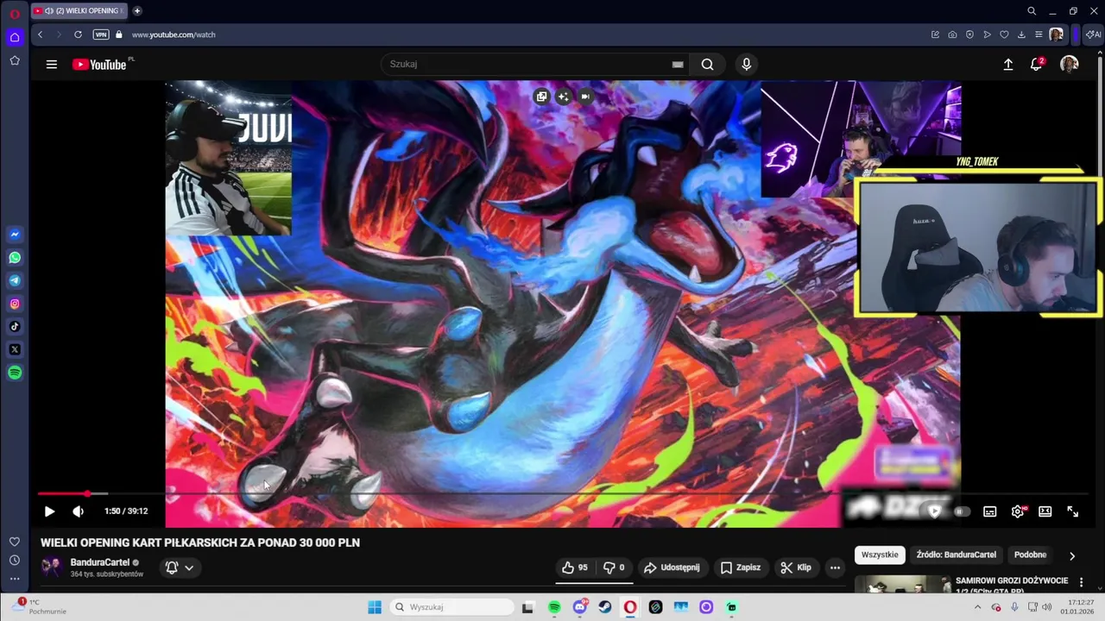Enter fullscreen mode

[x=1073, y=511]
